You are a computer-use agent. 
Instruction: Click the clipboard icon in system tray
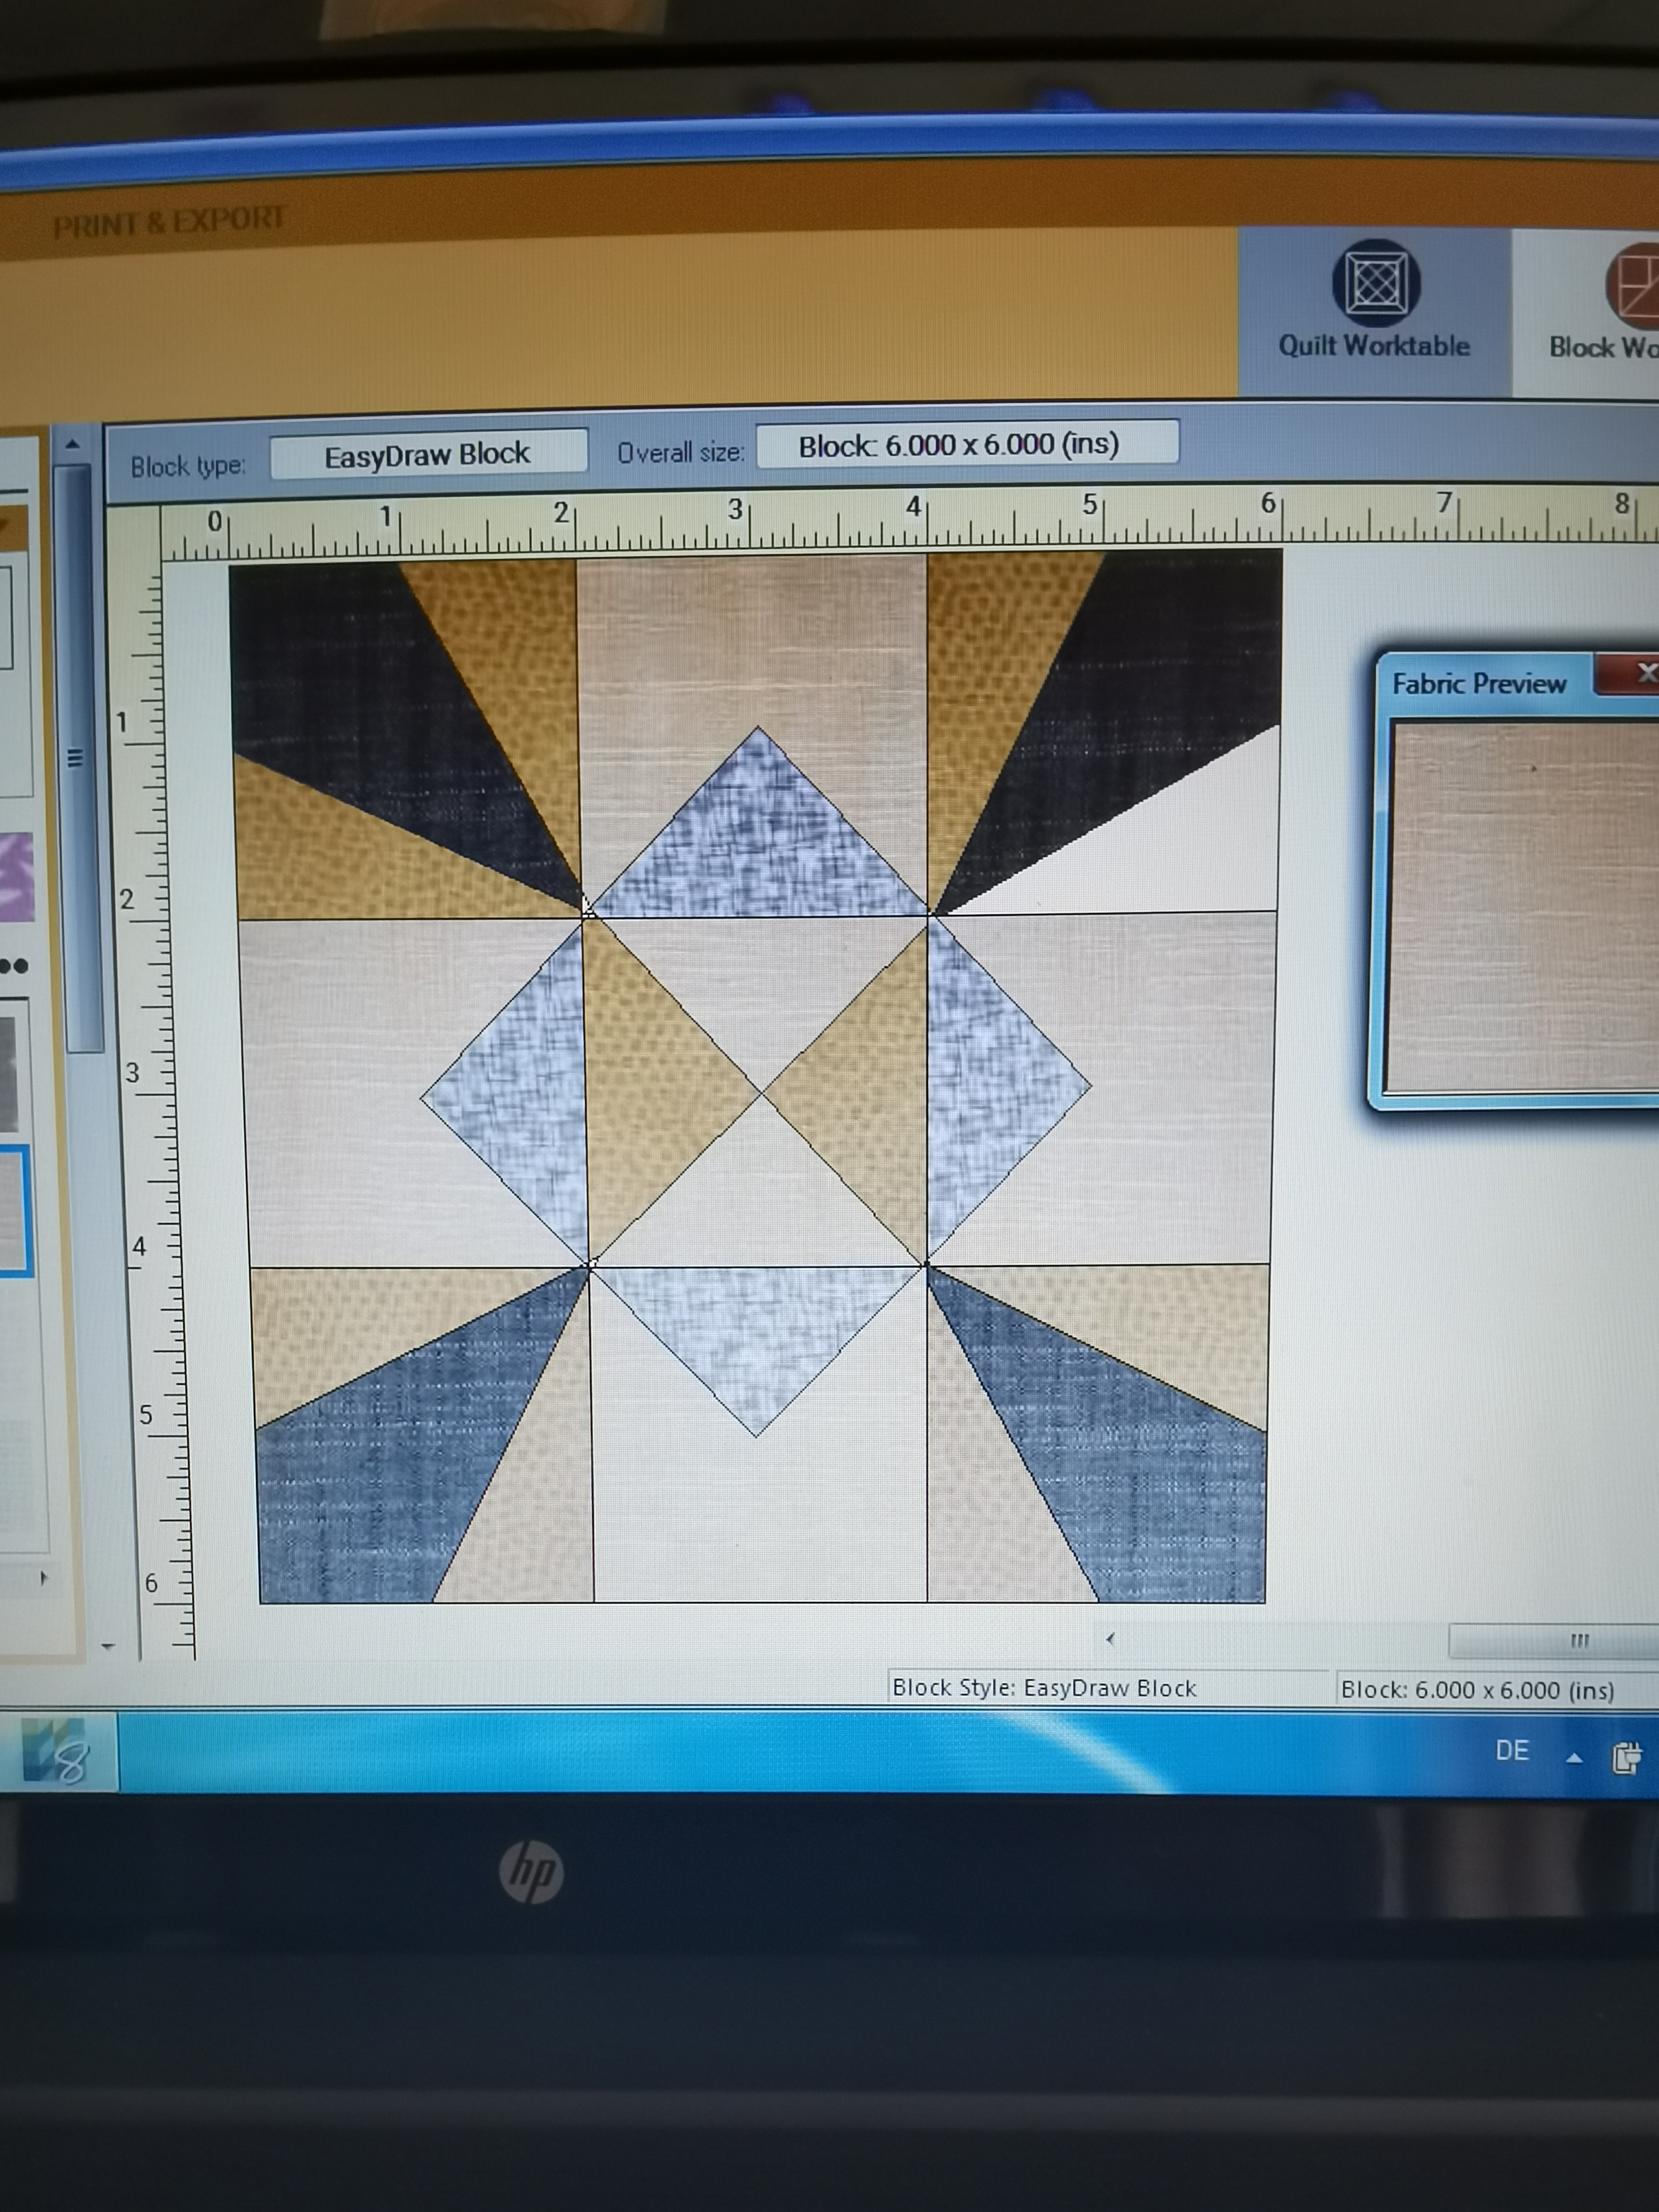pyautogui.click(x=1626, y=1757)
